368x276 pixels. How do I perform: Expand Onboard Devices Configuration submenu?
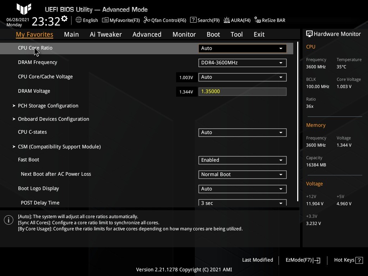53,119
